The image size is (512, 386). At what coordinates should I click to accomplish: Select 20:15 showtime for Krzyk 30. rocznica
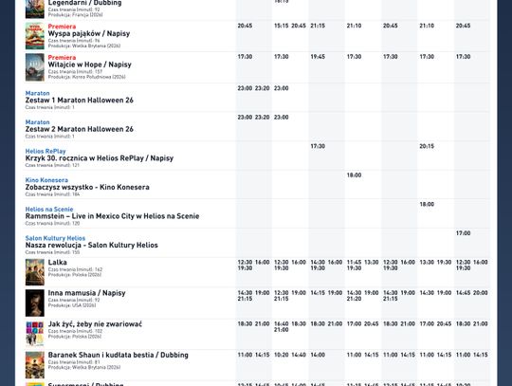427,146
